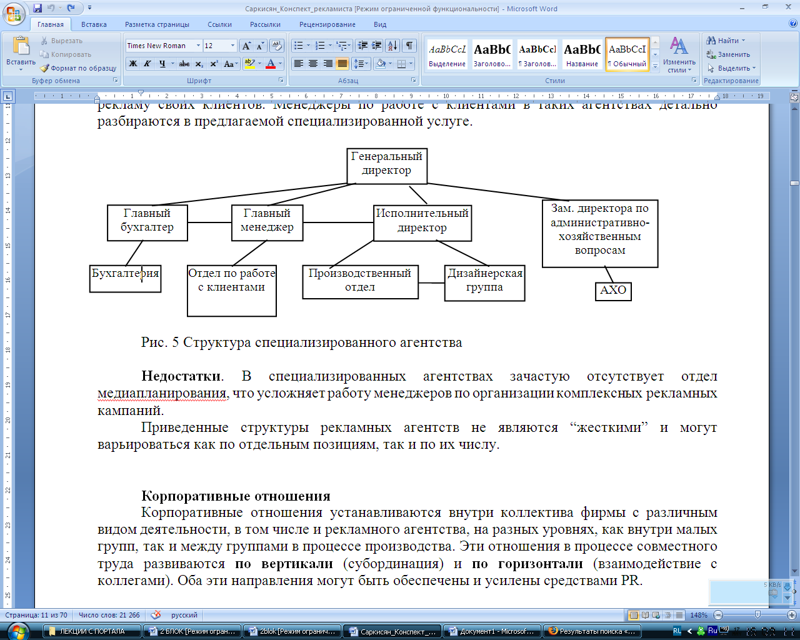Open Вид ribbon tab
The height and width of the screenshot is (640, 800).
pos(380,24)
